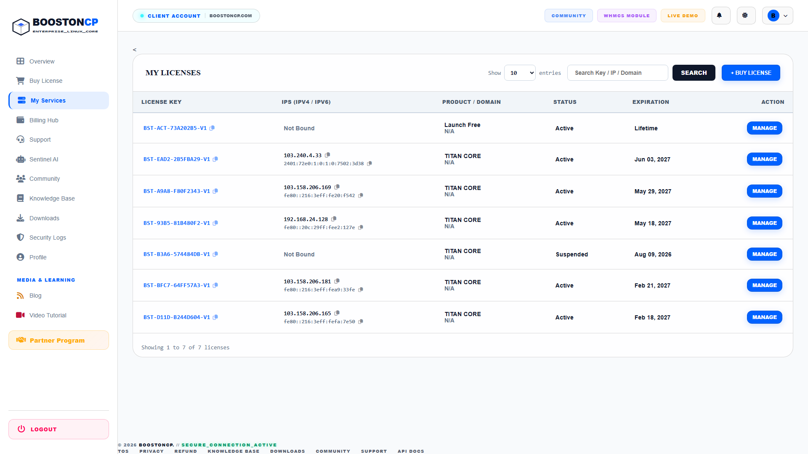Copy license key BST-B3A6-574484DB-V1
808x454 pixels.
(215, 254)
